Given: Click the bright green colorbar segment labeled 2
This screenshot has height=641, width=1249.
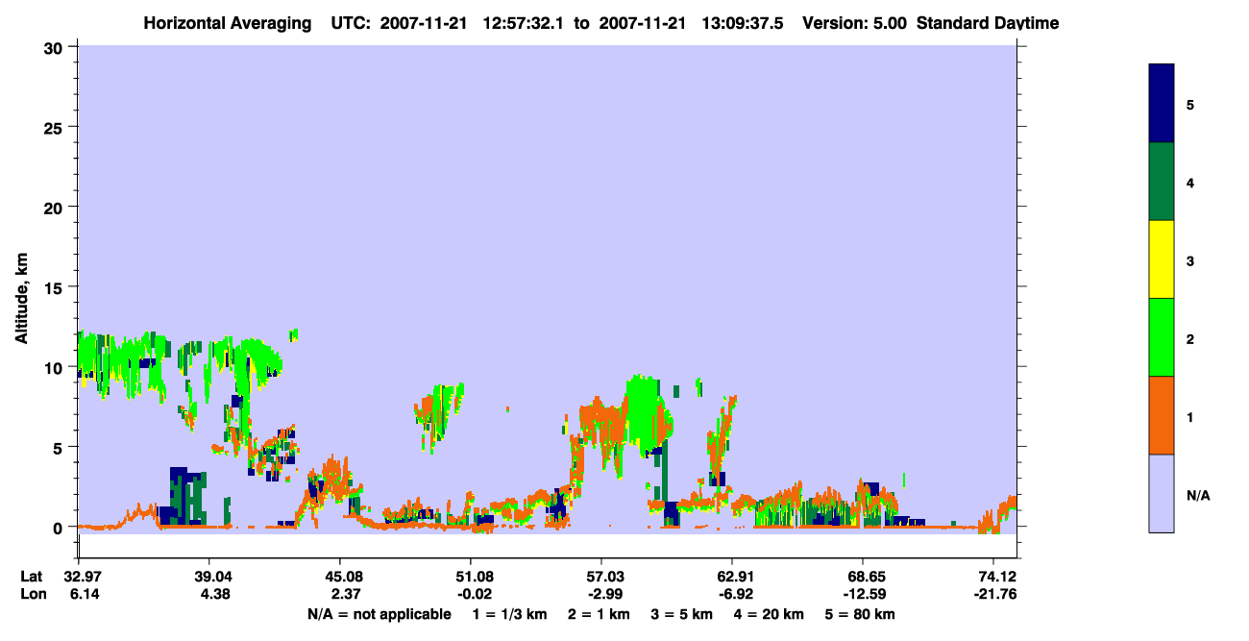Looking at the screenshot, I should [1162, 337].
